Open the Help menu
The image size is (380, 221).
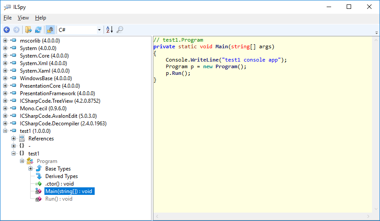pos(40,18)
